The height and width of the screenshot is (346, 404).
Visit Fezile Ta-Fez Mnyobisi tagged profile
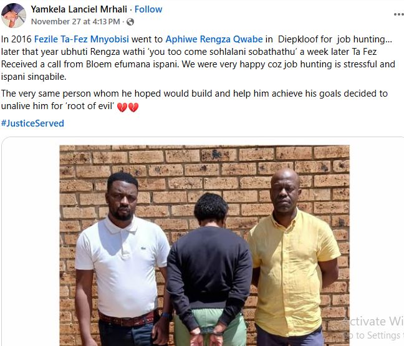(82, 39)
